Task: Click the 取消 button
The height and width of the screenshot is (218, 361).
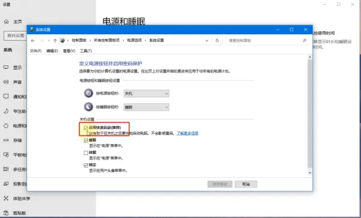Action: click(x=246, y=184)
